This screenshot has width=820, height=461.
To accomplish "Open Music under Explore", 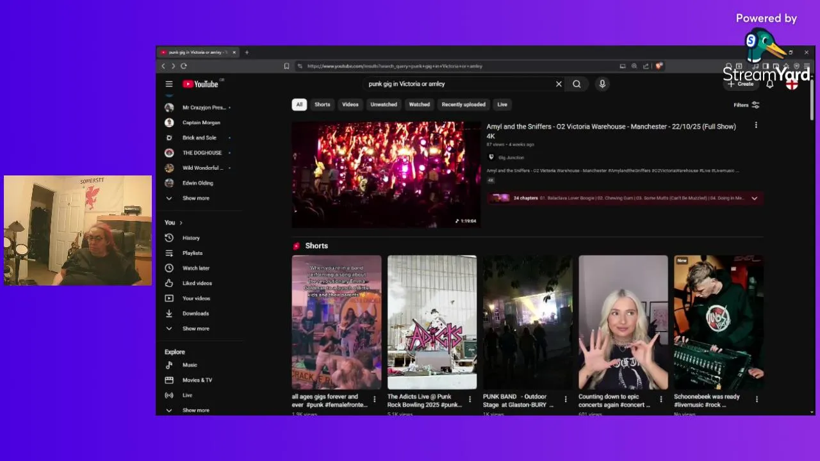I will click(190, 365).
